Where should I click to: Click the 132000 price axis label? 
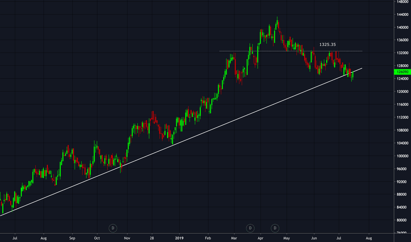coord(402,53)
